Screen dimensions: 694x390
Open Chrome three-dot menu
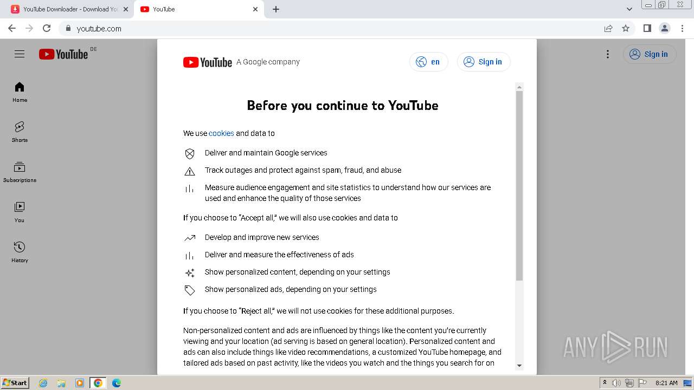[x=682, y=28]
